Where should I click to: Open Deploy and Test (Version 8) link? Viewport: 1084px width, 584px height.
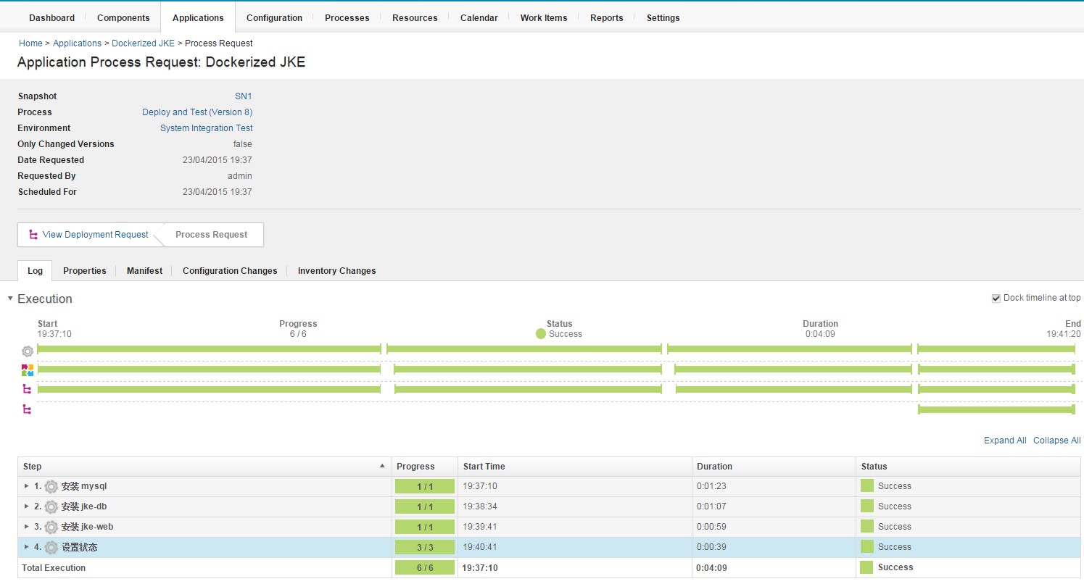[197, 112]
